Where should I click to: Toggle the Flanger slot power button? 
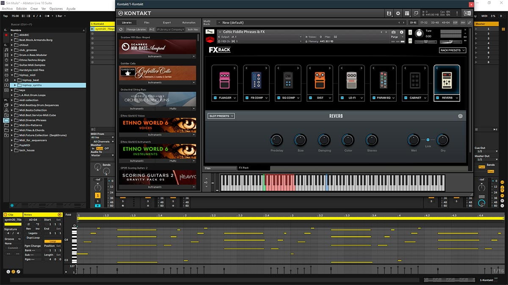(x=215, y=98)
